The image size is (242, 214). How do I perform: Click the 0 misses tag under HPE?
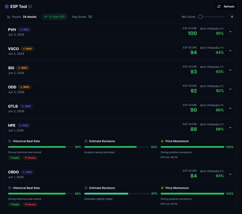[30, 158]
